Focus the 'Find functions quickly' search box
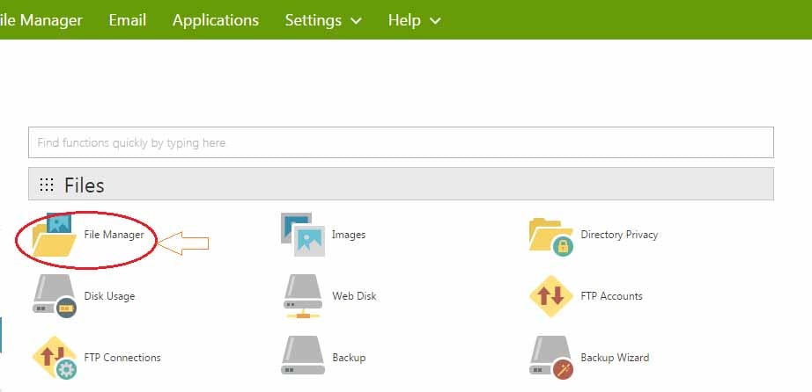This screenshot has width=812, height=392. tap(401, 142)
